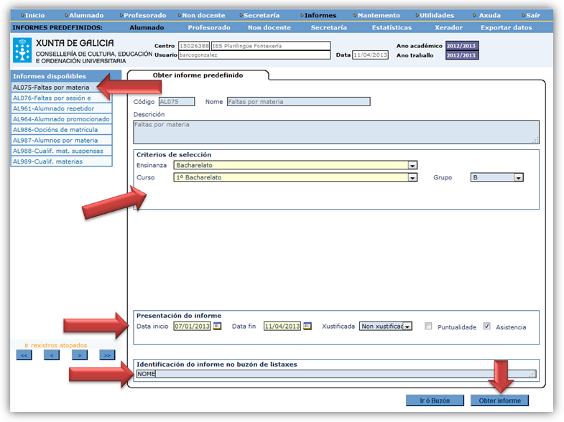Screen dimensions: 564x422
Task: Expand the Ensinanza dropdown
Action: (x=412, y=165)
